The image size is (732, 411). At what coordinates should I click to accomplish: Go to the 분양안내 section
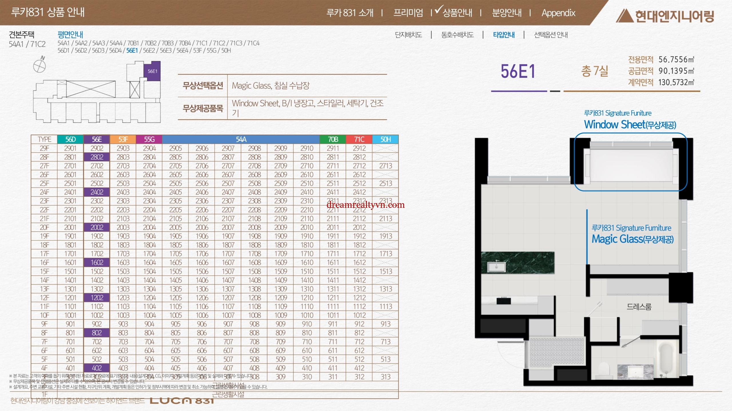click(506, 13)
